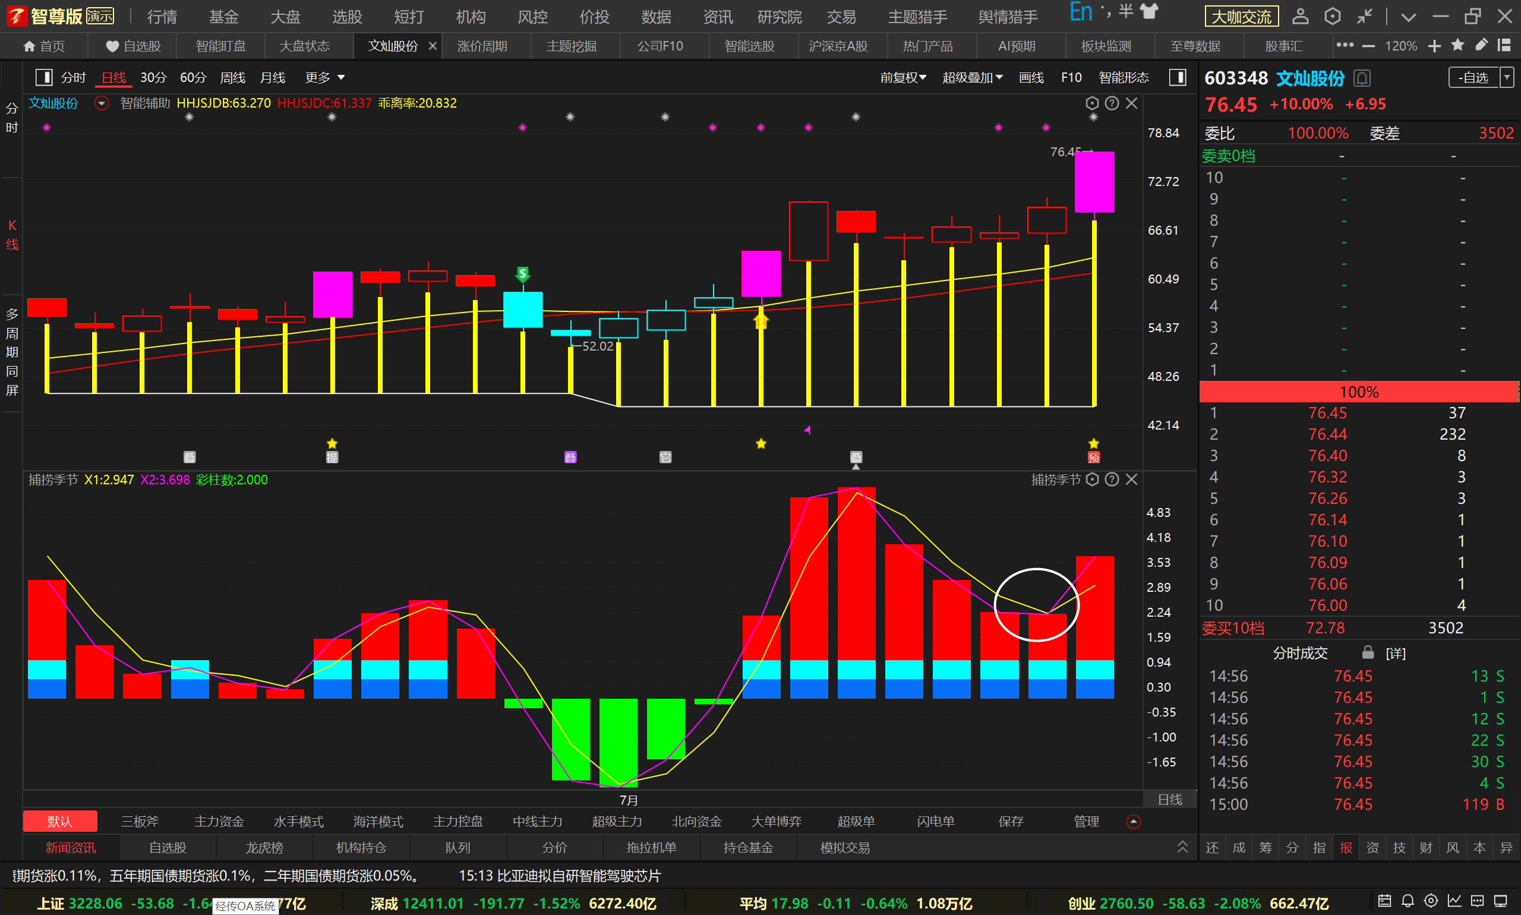This screenshot has width=1521, height=915.
Task: Open the user account icon
Action: (x=1301, y=16)
